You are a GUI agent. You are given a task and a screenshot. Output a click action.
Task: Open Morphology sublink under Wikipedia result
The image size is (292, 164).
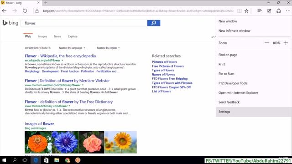pyautogui.click(x=32, y=72)
